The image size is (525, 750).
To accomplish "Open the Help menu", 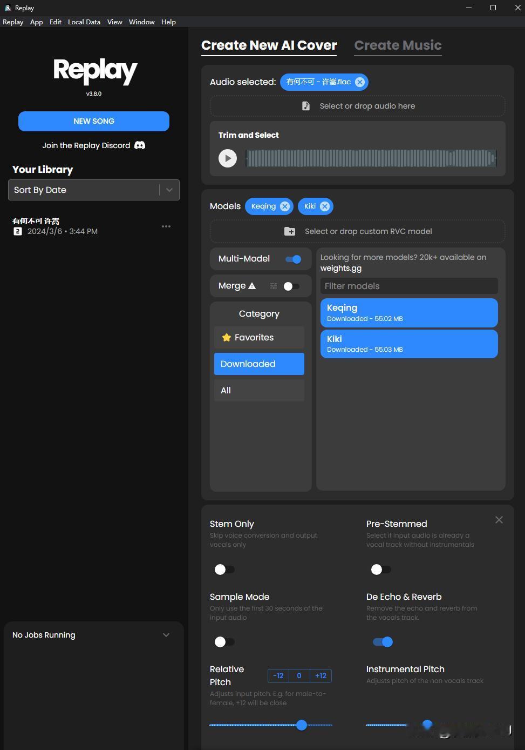I will pyautogui.click(x=169, y=22).
